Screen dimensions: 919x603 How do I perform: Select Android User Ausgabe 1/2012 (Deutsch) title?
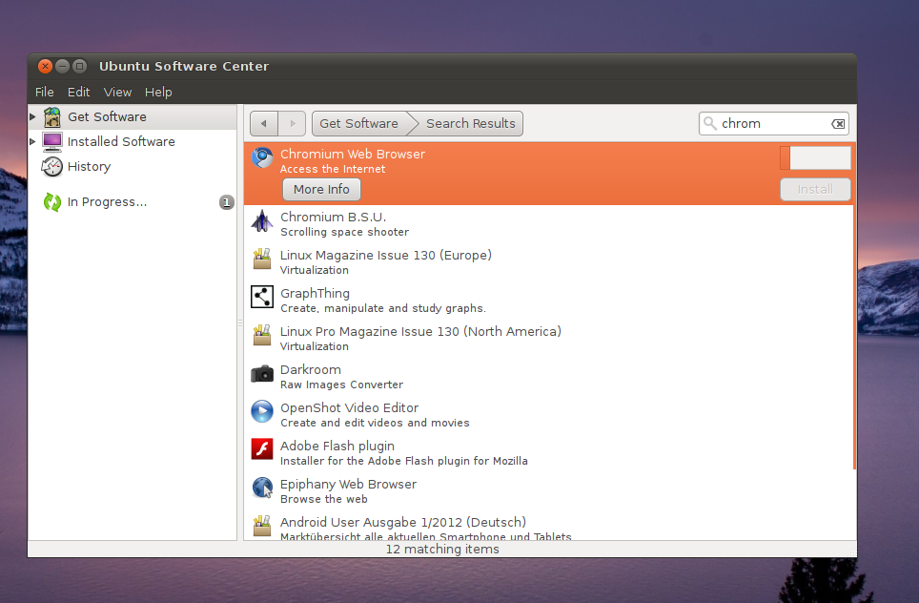tap(403, 522)
